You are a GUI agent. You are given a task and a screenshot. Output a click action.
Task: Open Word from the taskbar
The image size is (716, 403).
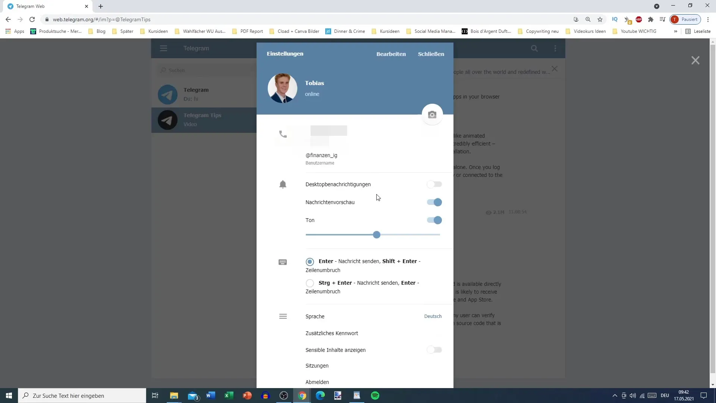click(211, 396)
